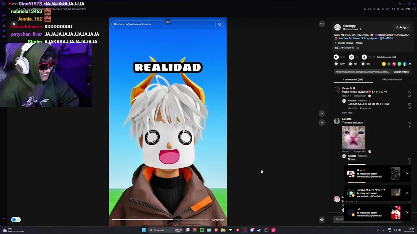417x234 pixels.
Task: Open the weather widget on taskbar
Action: [13, 230]
